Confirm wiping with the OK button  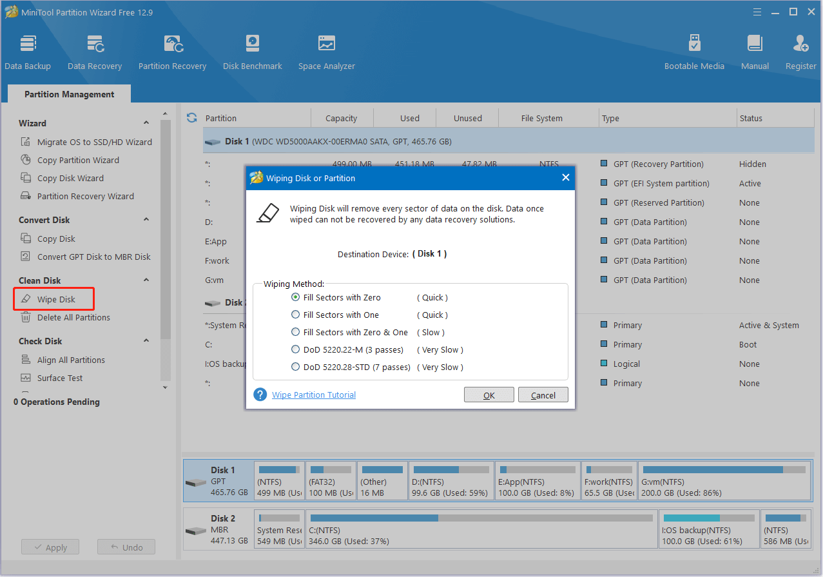(x=489, y=394)
